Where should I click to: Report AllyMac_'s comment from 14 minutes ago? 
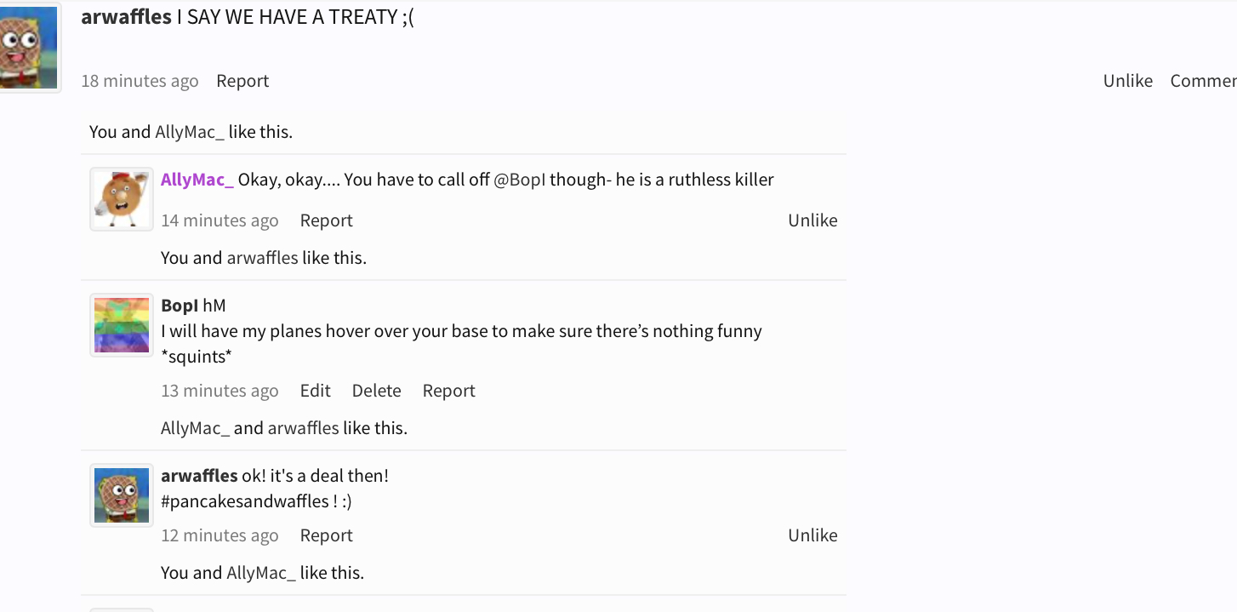pos(326,220)
